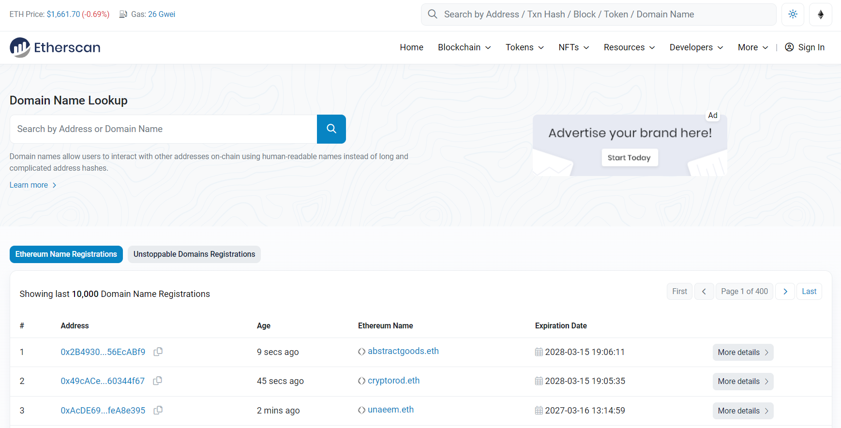This screenshot has height=428, width=841.
Task: Go to next page arrow in pagination
Action: (785, 292)
